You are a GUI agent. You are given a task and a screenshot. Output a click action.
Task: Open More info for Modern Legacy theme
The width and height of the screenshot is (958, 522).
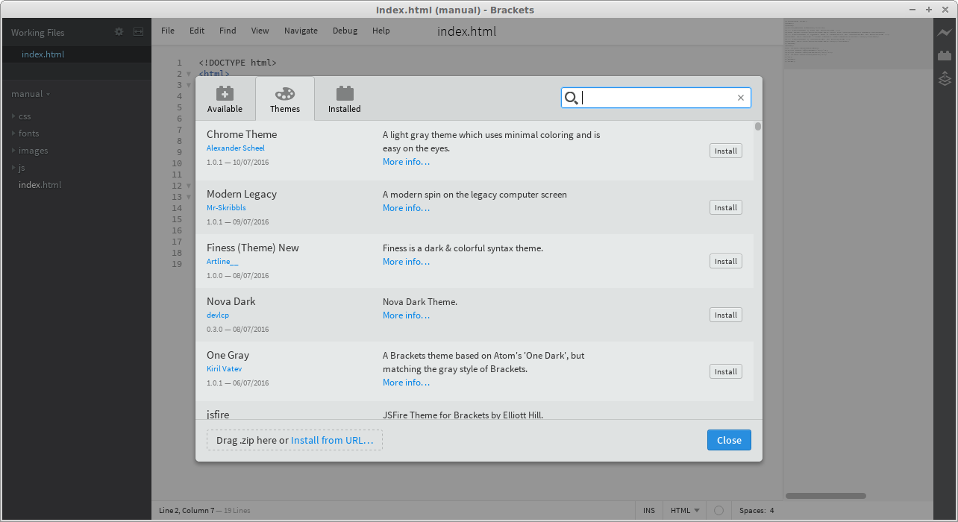point(405,207)
